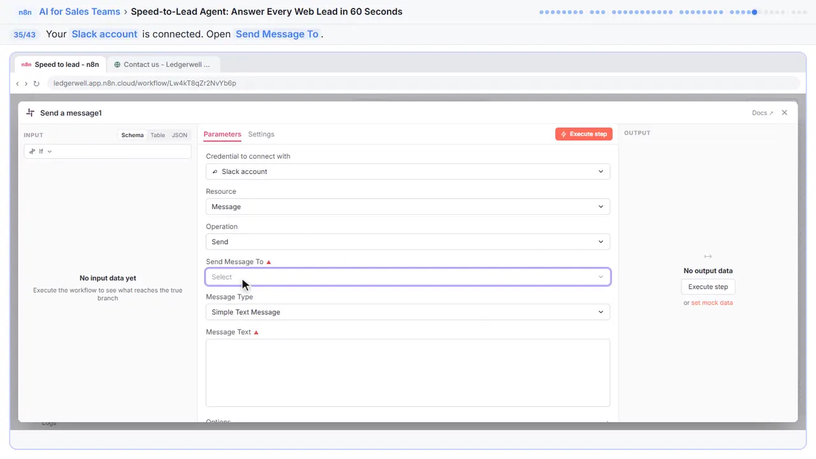The height and width of the screenshot is (459, 816).
Task: Select the Schema input view
Action: (133, 135)
